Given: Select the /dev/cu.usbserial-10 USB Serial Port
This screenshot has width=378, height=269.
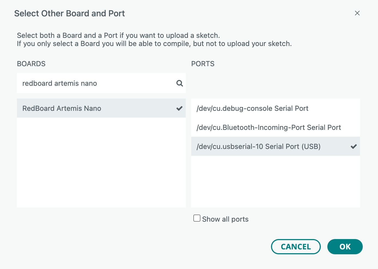Looking at the screenshot, I should pos(259,146).
